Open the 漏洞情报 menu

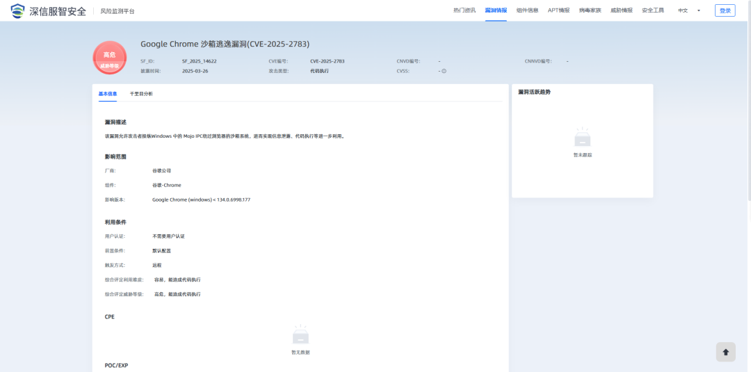coord(496,10)
